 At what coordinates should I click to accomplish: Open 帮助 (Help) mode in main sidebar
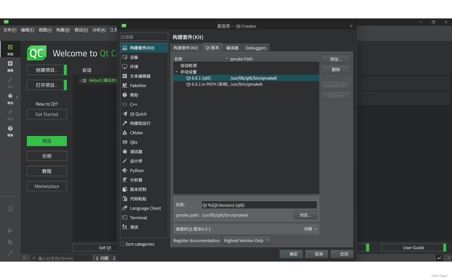click(x=10, y=131)
